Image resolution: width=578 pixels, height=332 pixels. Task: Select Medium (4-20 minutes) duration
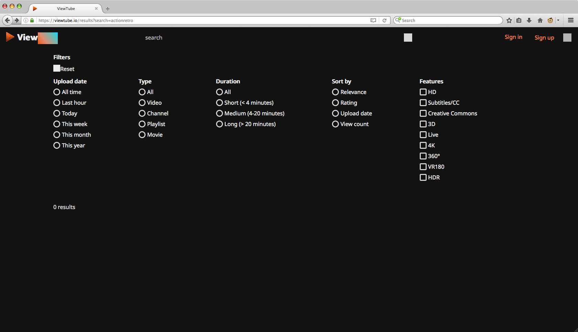250,113
